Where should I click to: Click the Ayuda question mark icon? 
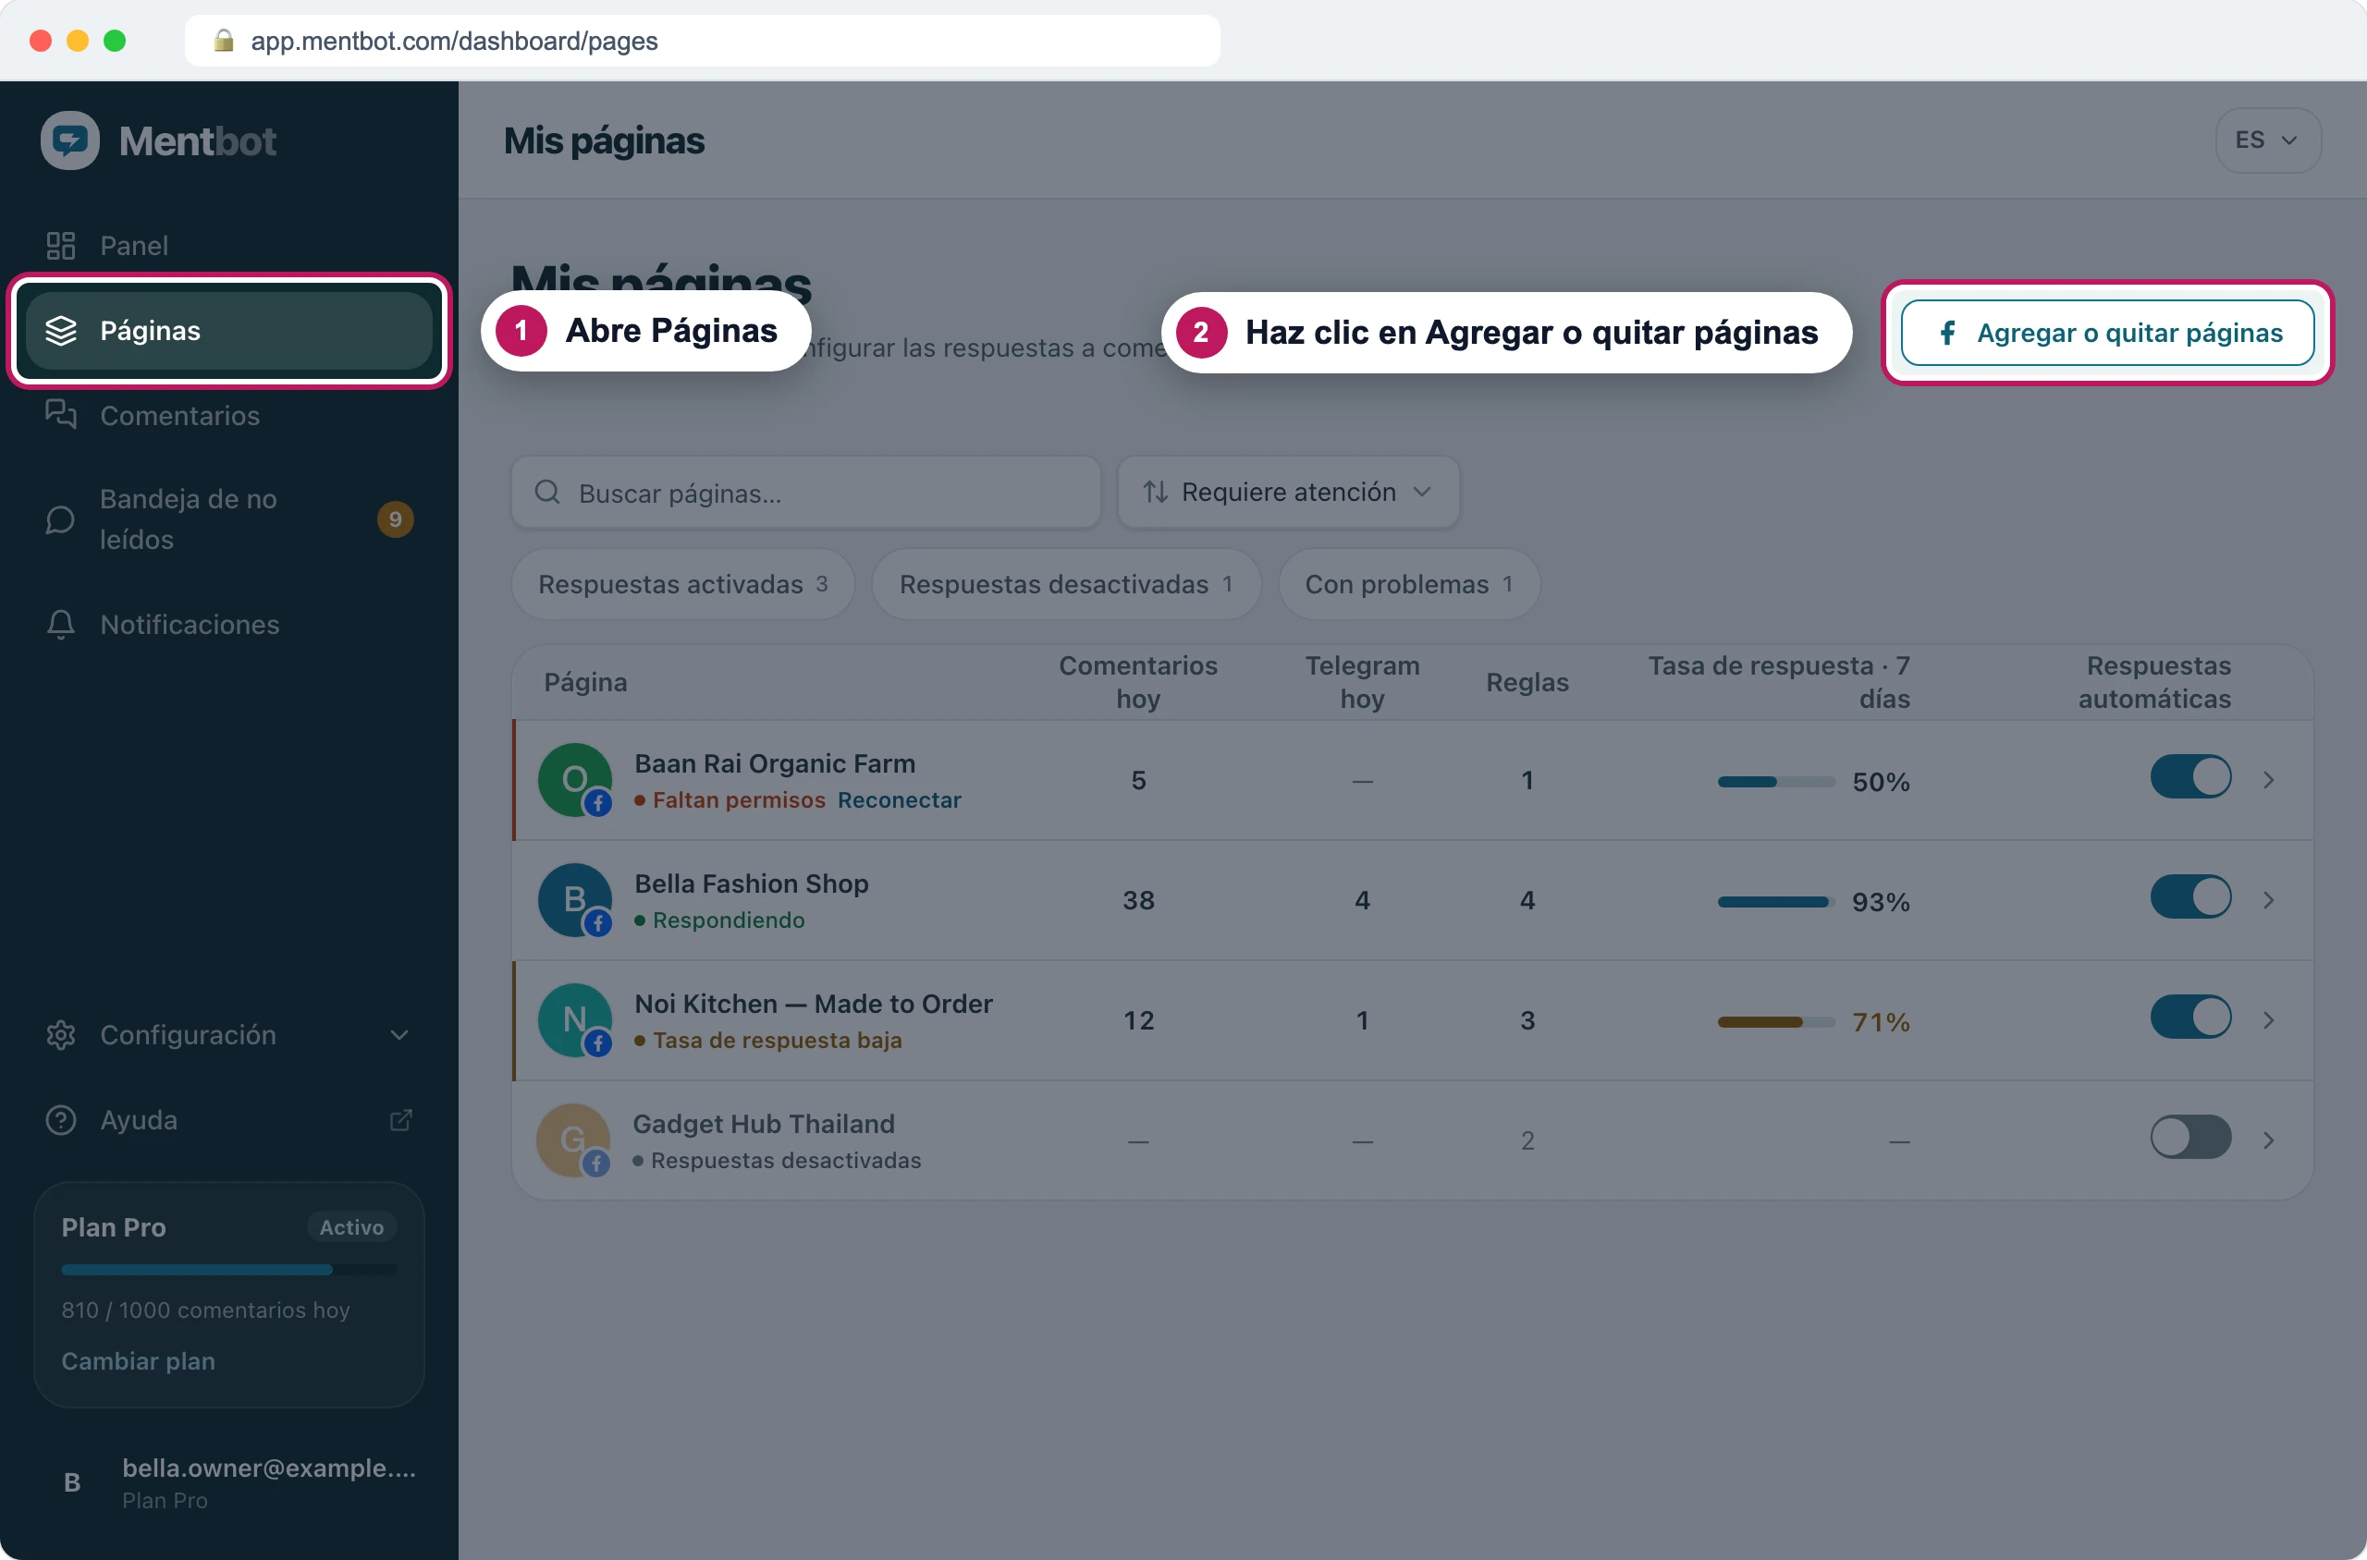pyautogui.click(x=61, y=1120)
